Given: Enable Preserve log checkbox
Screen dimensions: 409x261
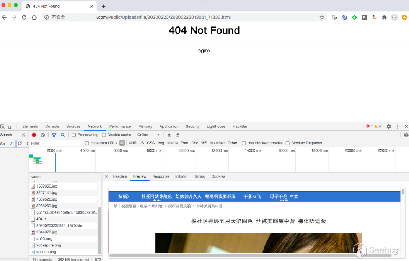Looking at the screenshot, I should click(x=74, y=135).
